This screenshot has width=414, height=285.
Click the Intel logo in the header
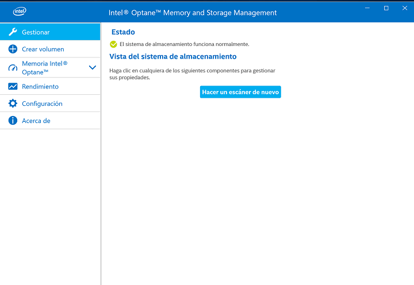tap(20, 11)
